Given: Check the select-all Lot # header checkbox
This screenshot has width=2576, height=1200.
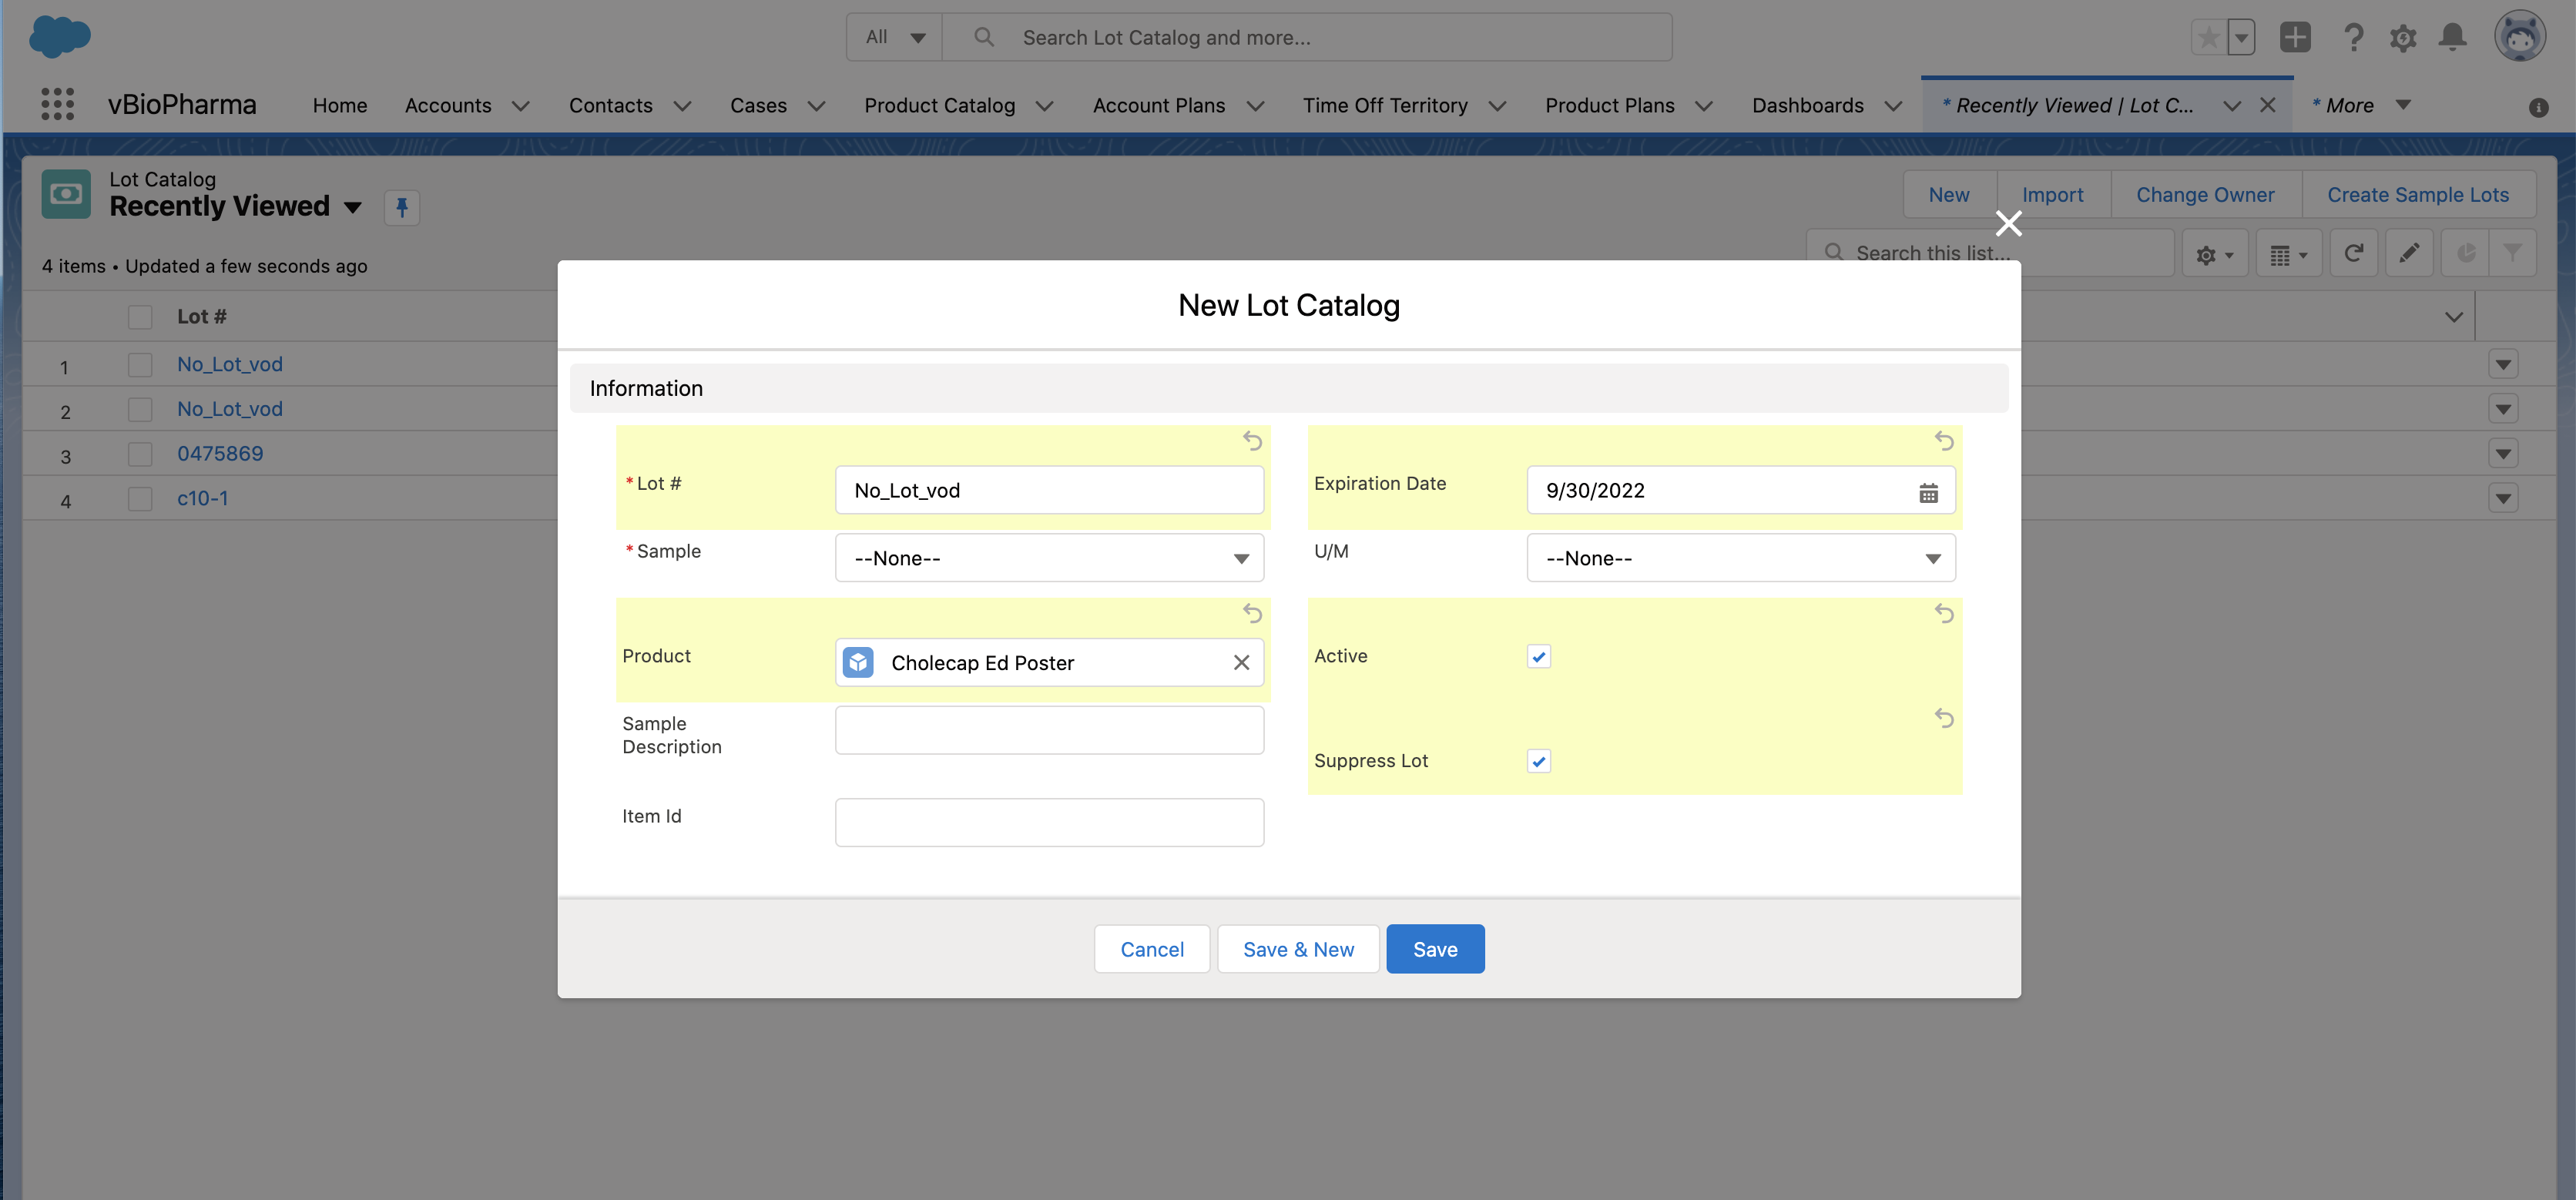Looking at the screenshot, I should [140, 317].
